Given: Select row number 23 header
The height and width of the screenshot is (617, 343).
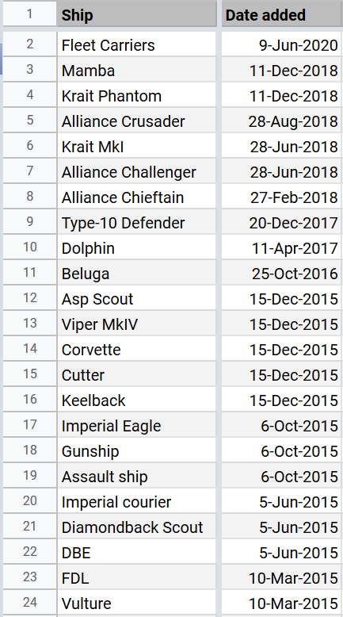Looking at the screenshot, I should (30, 577).
